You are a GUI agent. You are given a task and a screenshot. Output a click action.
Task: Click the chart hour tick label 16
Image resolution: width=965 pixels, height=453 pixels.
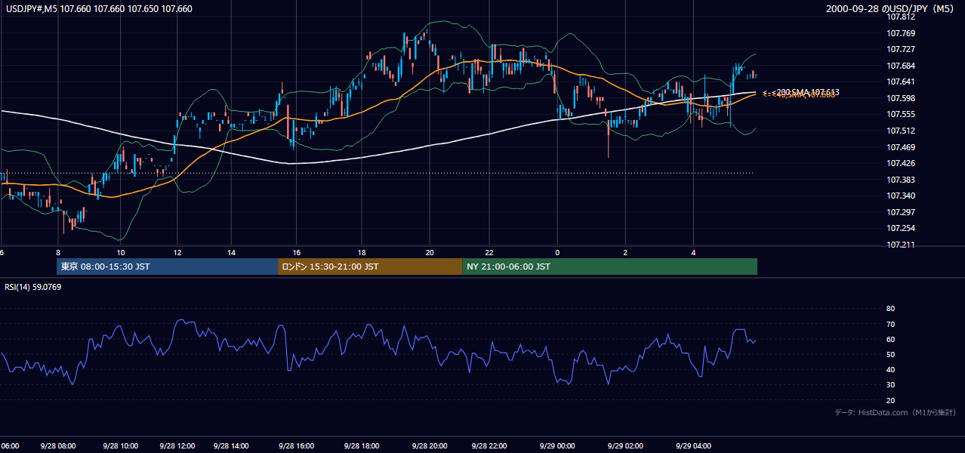coord(297,252)
